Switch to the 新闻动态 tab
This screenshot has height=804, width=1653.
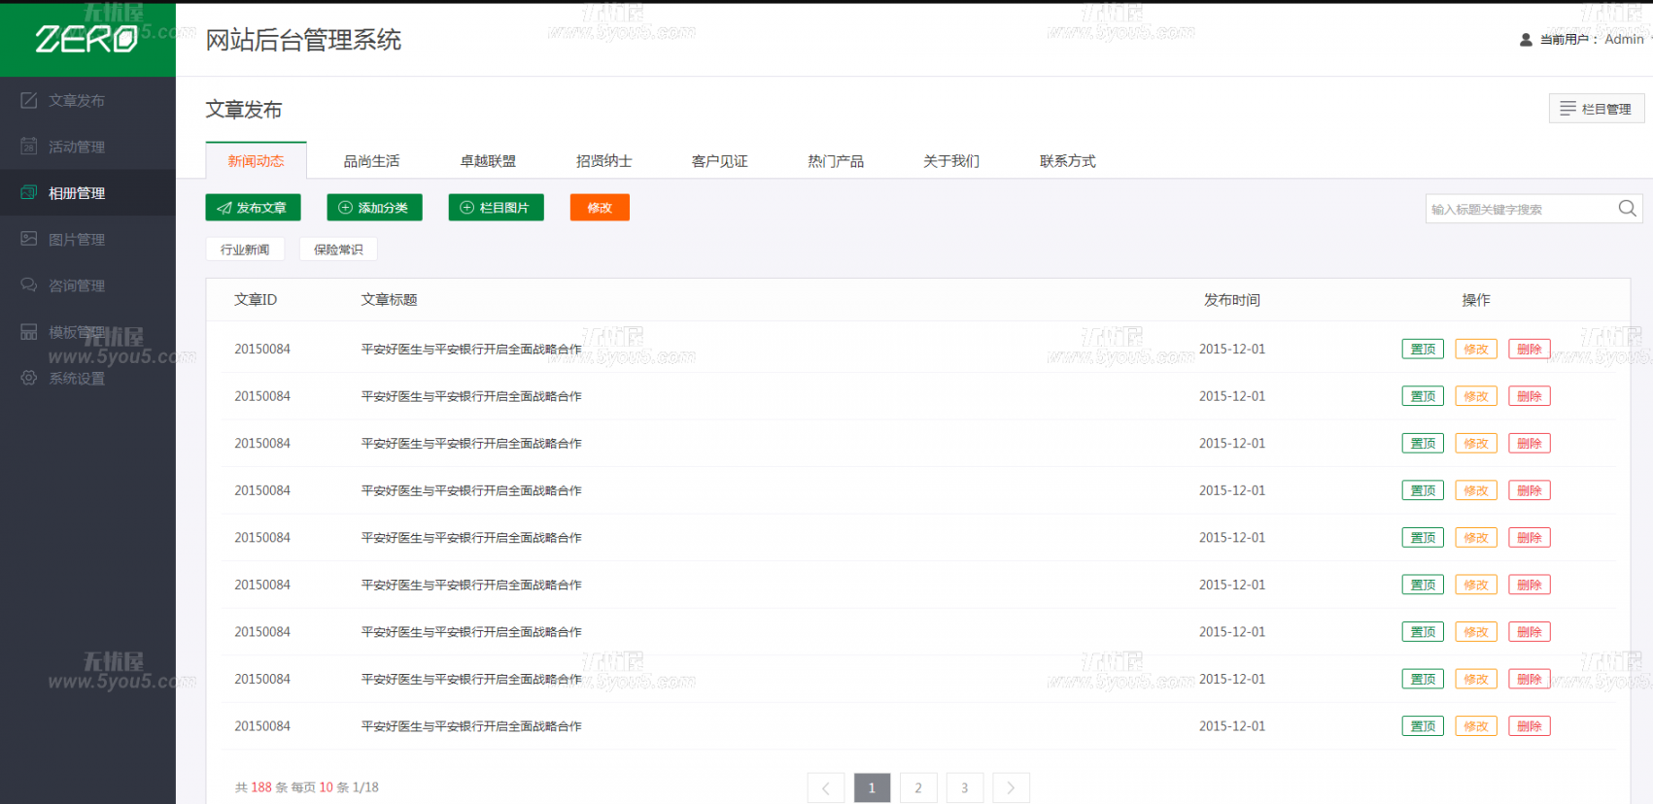click(x=257, y=161)
